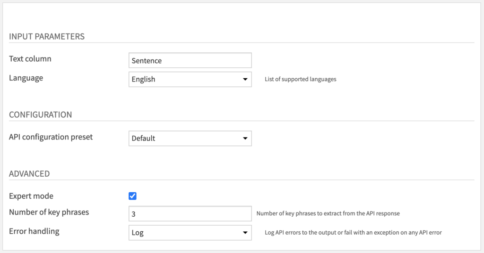Click the CONFIGURATION section heading

click(41, 114)
